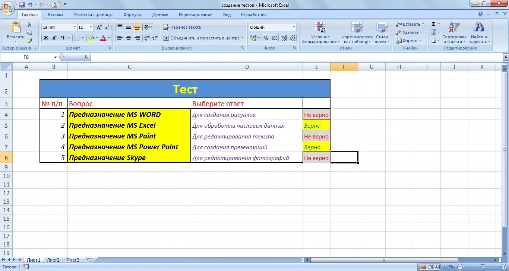Undo with quick access toolbar arrow
This screenshot has width=509, height=271.
[30, 5]
